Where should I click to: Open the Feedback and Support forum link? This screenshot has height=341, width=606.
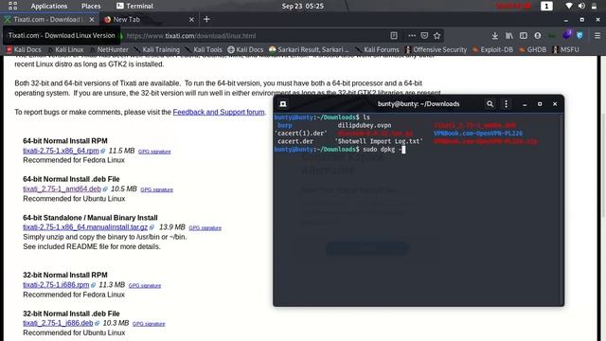(x=219, y=112)
